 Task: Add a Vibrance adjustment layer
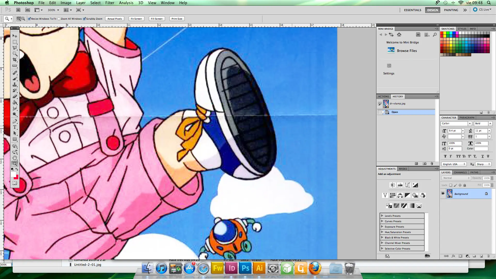[x=385, y=195]
